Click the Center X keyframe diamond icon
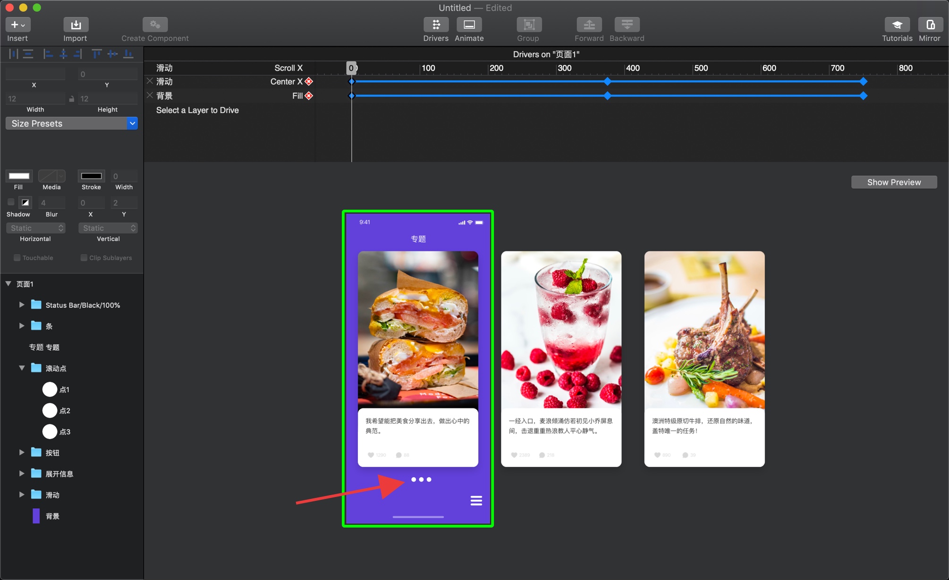949x580 pixels. click(x=309, y=82)
